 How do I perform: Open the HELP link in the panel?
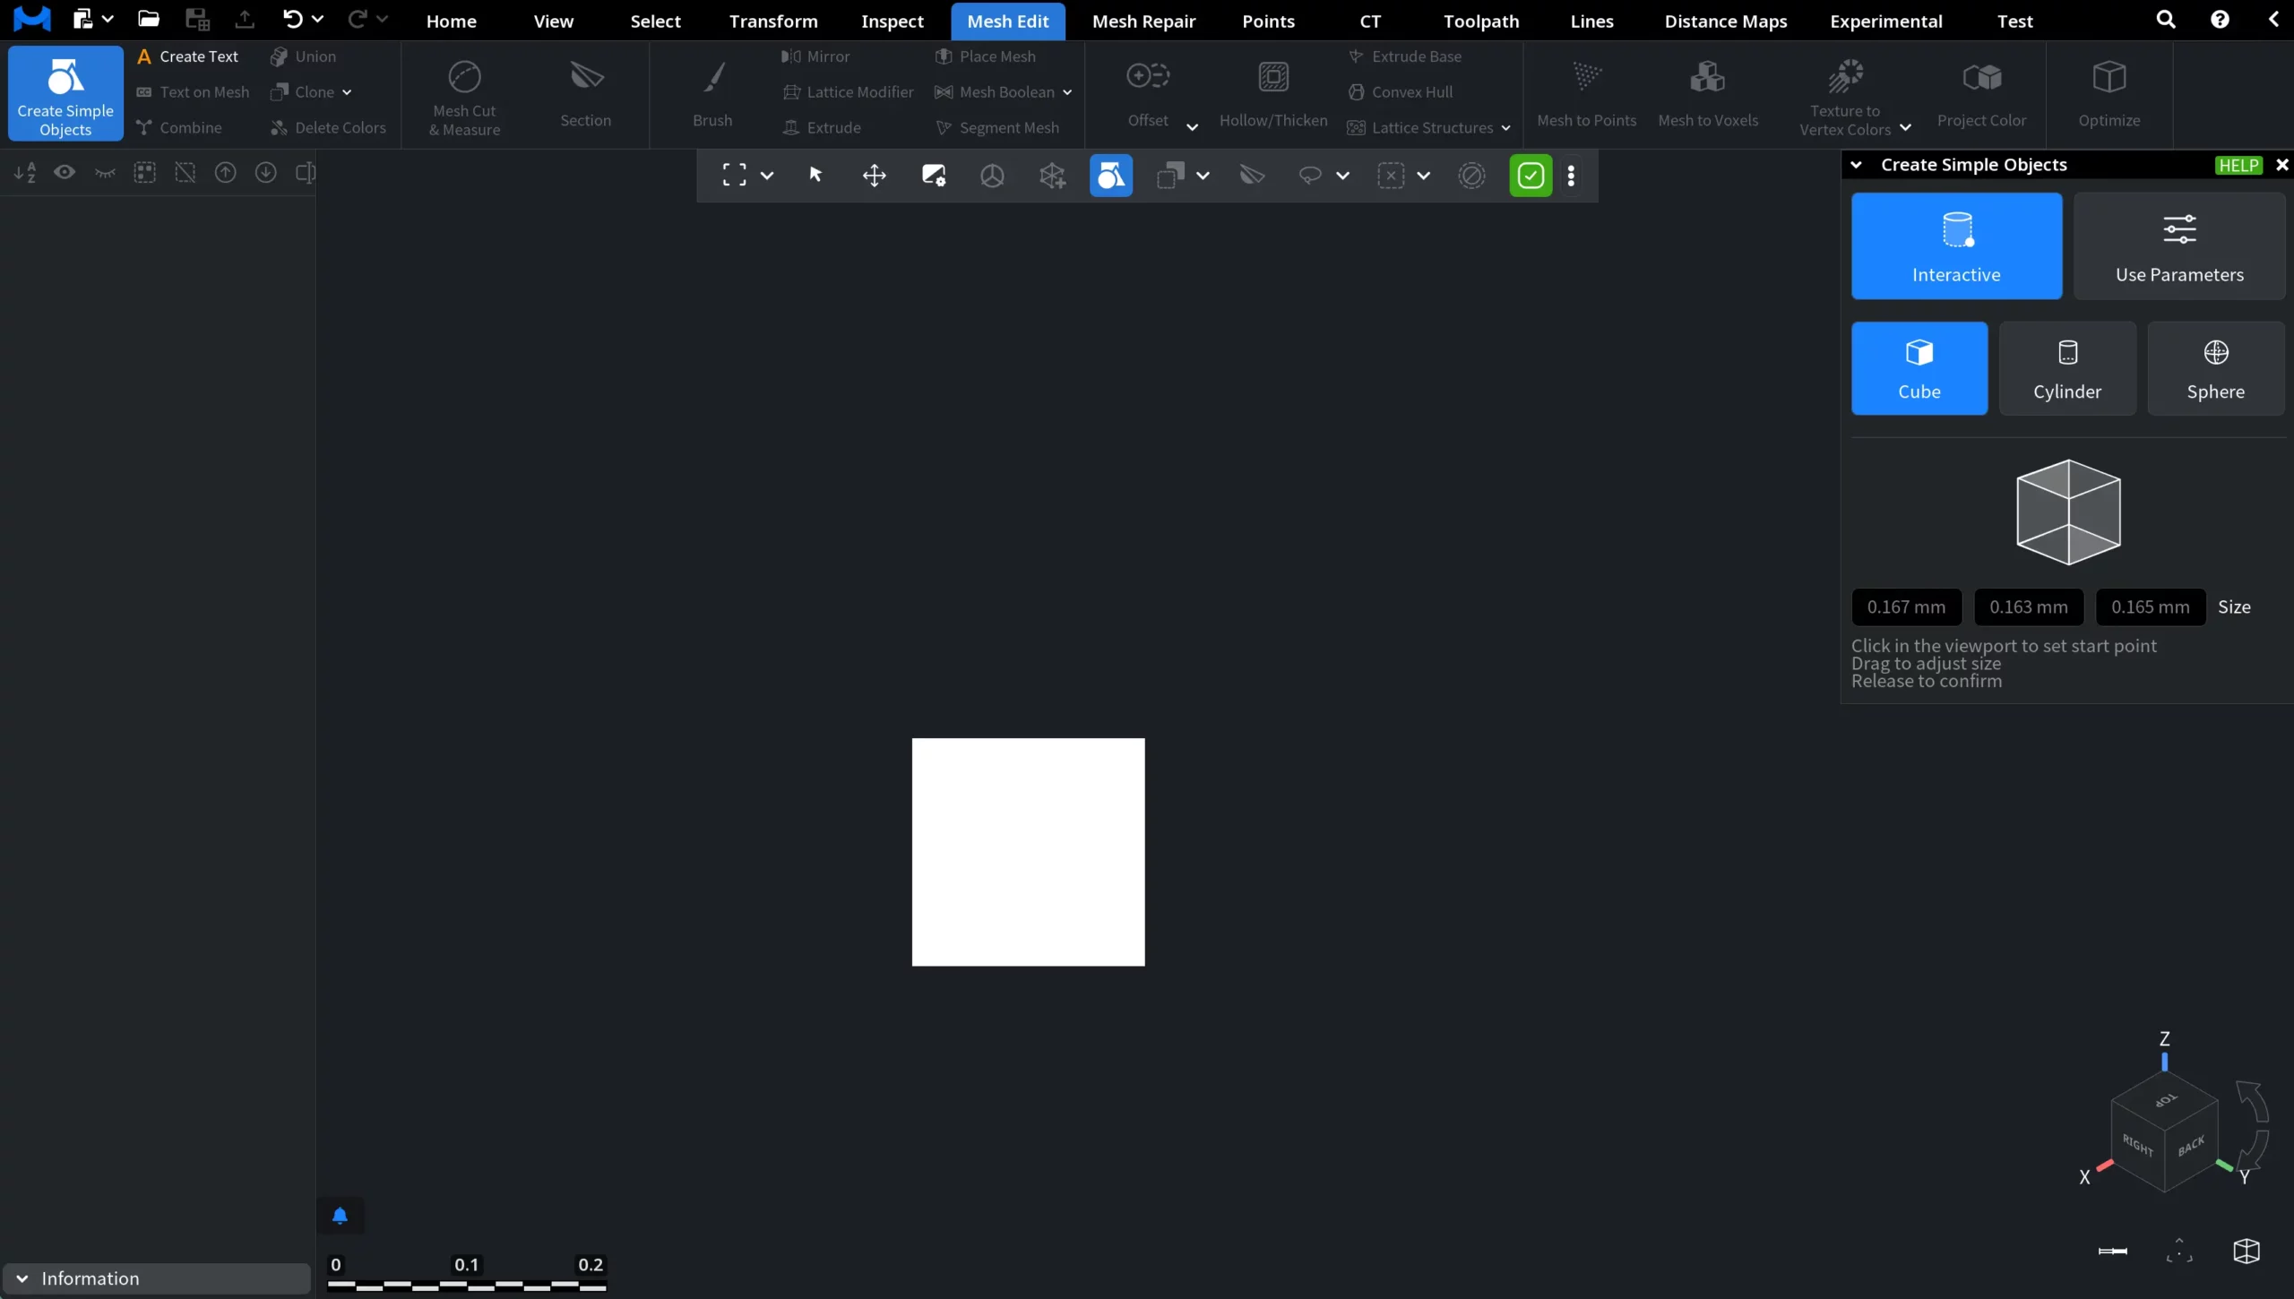[x=2238, y=165]
